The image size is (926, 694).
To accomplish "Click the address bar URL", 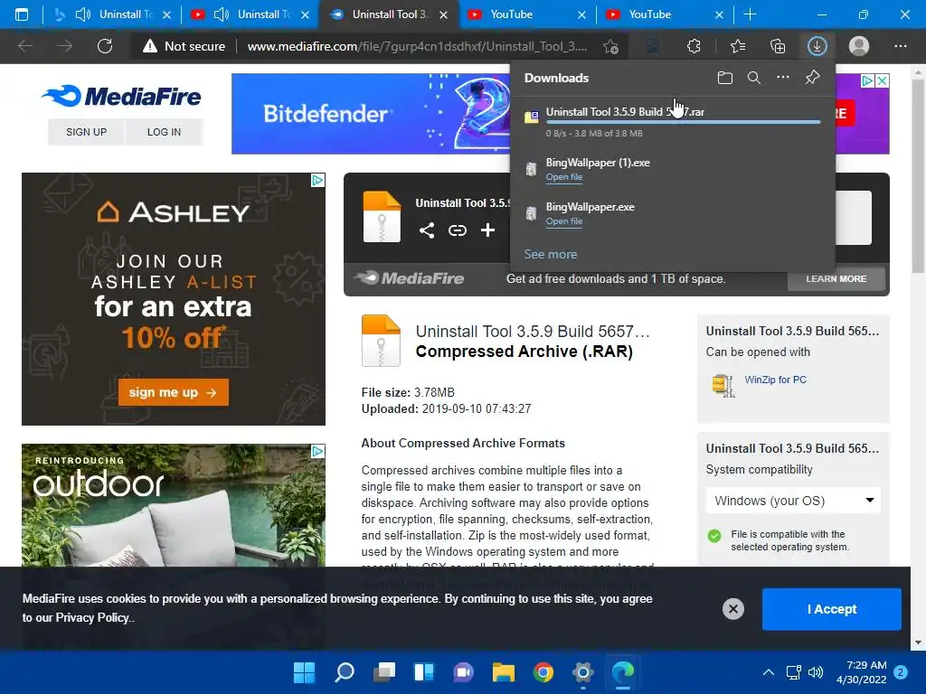I will click(x=417, y=46).
